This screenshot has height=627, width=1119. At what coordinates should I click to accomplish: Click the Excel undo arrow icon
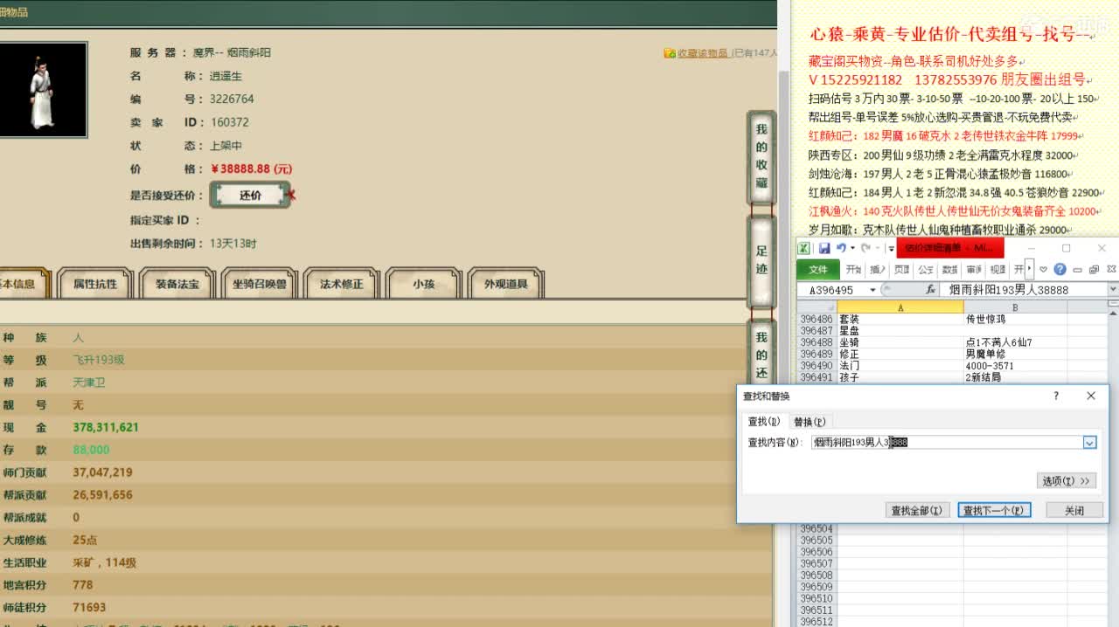click(x=841, y=248)
